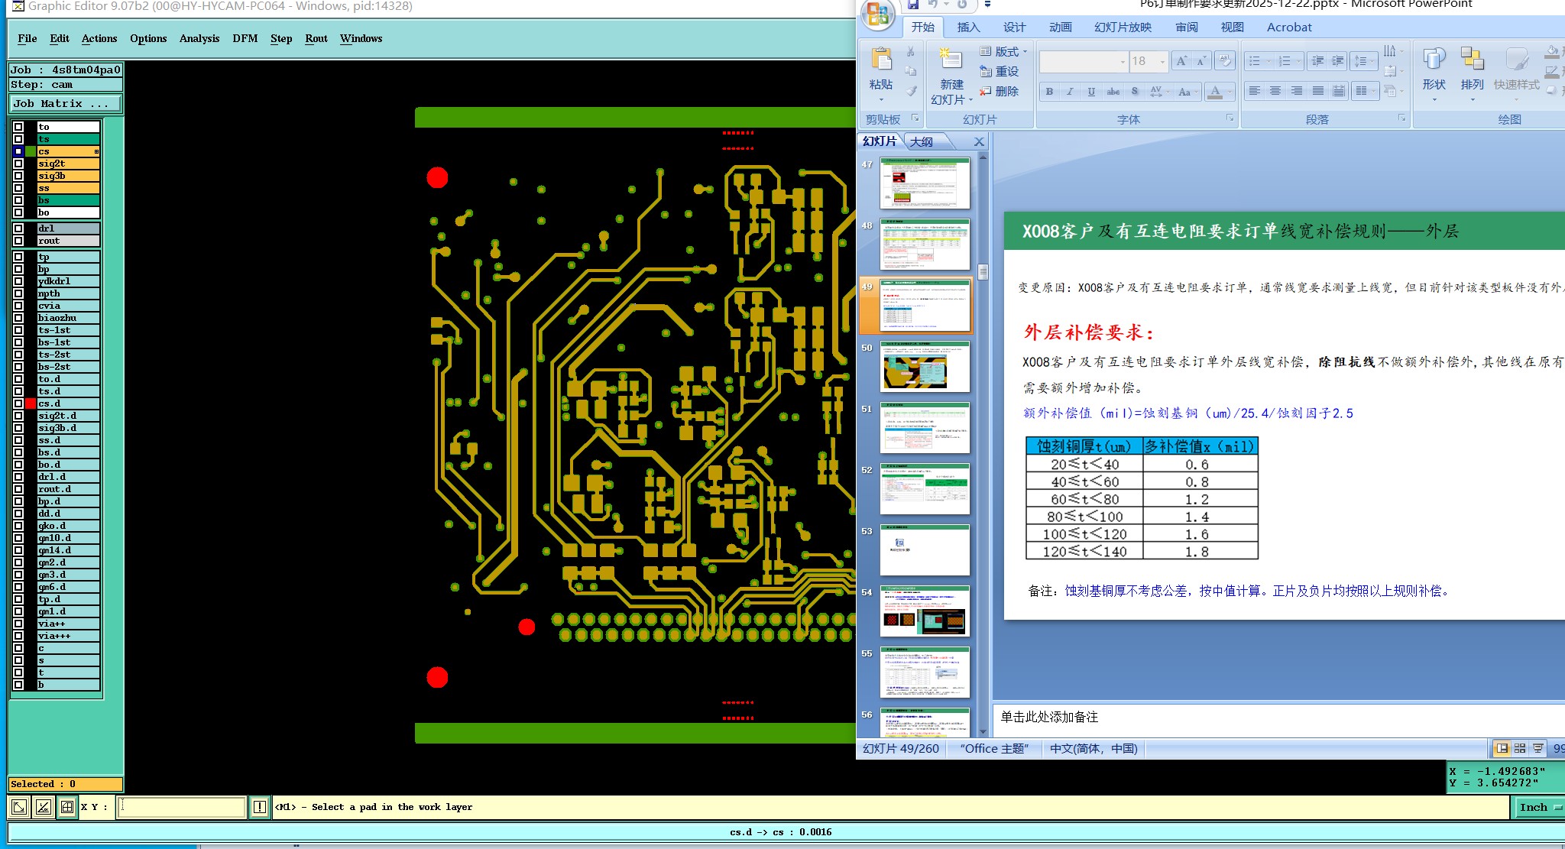Select the slide 50 thumbnail
Image resolution: width=1565 pixels, height=849 pixels.
pyautogui.click(x=925, y=367)
